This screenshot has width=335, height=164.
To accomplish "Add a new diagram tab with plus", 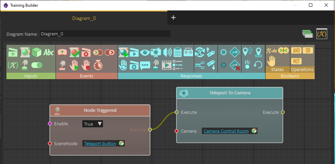I will tap(173, 18).
